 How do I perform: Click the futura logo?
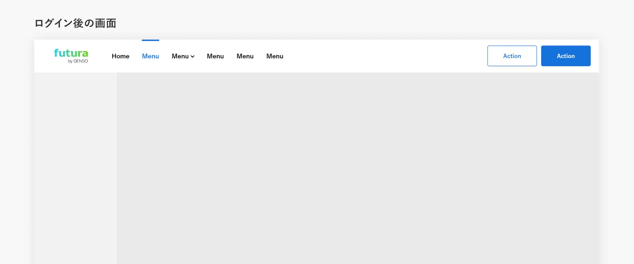[x=71, y=56]
